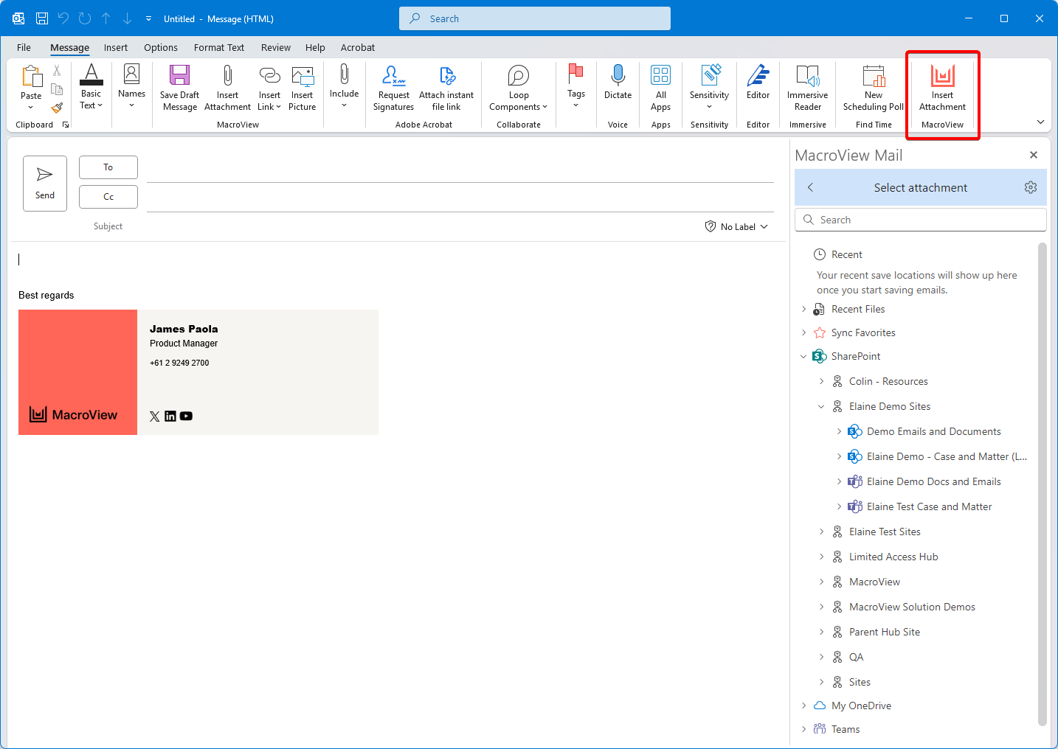Viewport: 1058px width, 749px height.
Task: Go back in Select attachment panel
Action: click(810, 187)
